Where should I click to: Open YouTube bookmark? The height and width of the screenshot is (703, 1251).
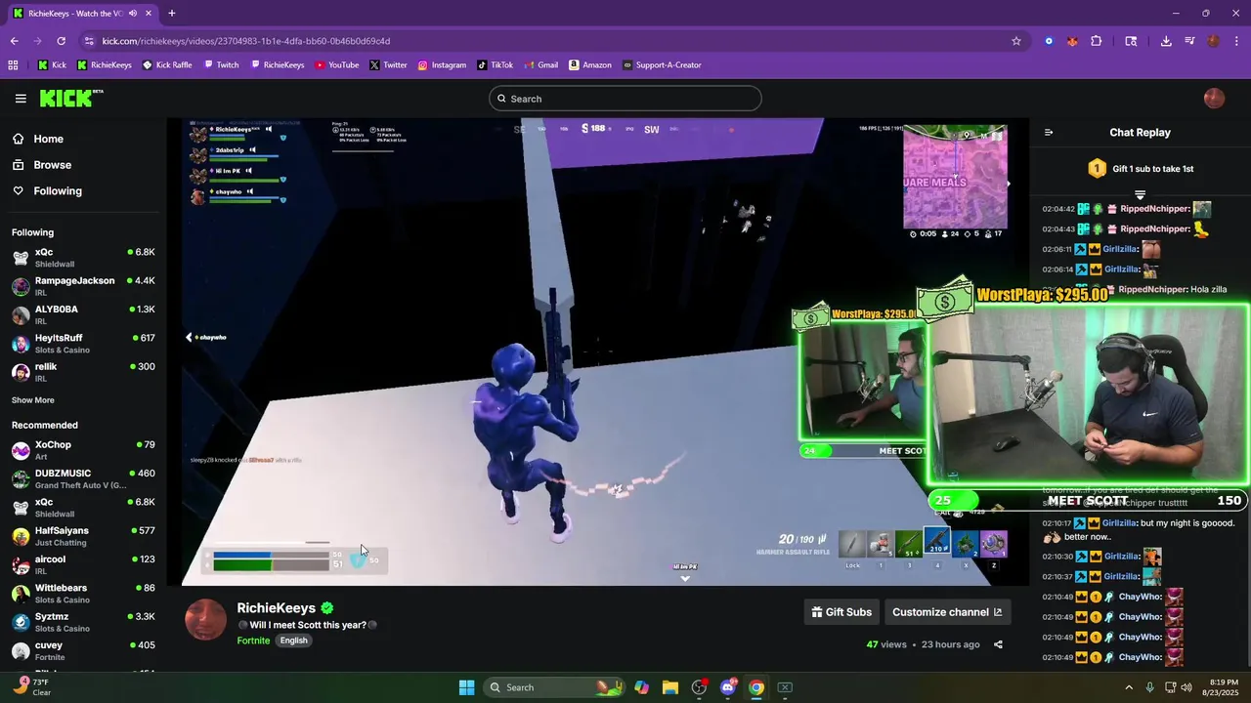tap(336, 65)
